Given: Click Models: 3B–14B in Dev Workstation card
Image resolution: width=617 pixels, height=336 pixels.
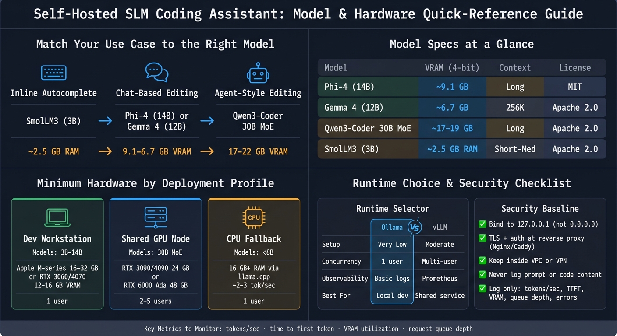Looking at the screenshot, I should (x=57, y=252).
